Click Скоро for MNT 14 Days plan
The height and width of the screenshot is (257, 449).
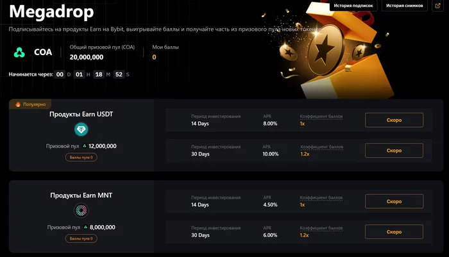(x=394, y=201)
